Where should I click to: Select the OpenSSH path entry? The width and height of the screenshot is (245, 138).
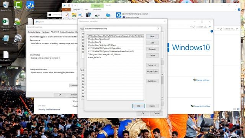click(115, 48)
